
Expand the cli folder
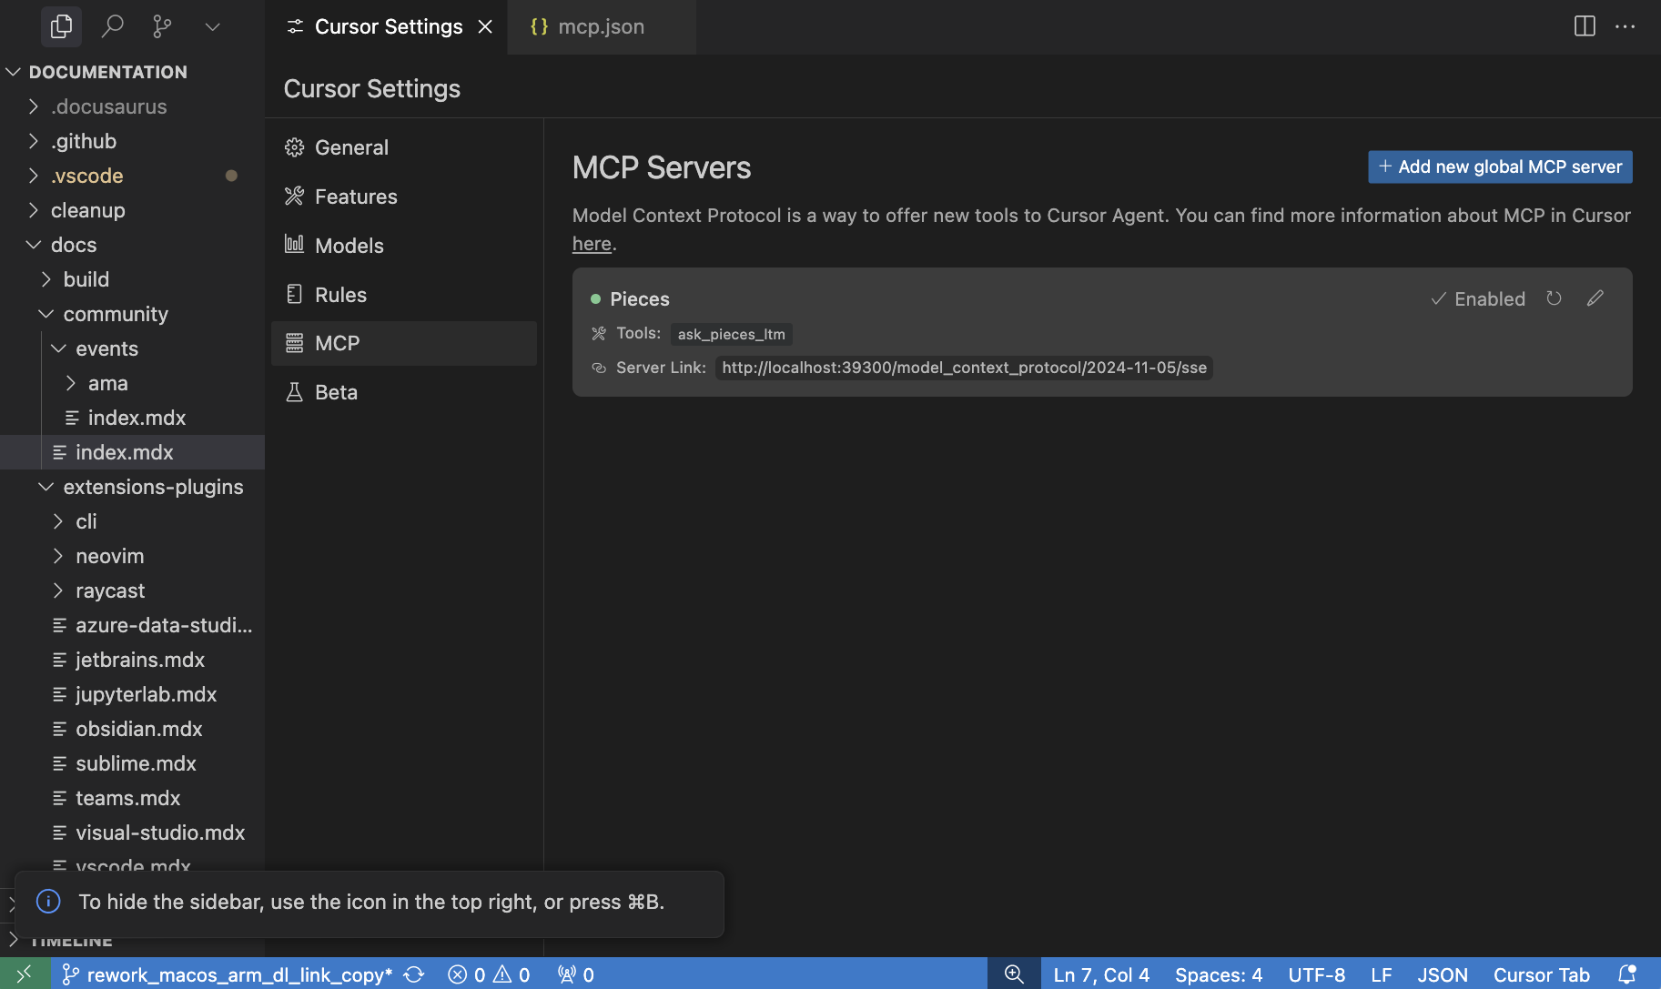tap(132, 521)
